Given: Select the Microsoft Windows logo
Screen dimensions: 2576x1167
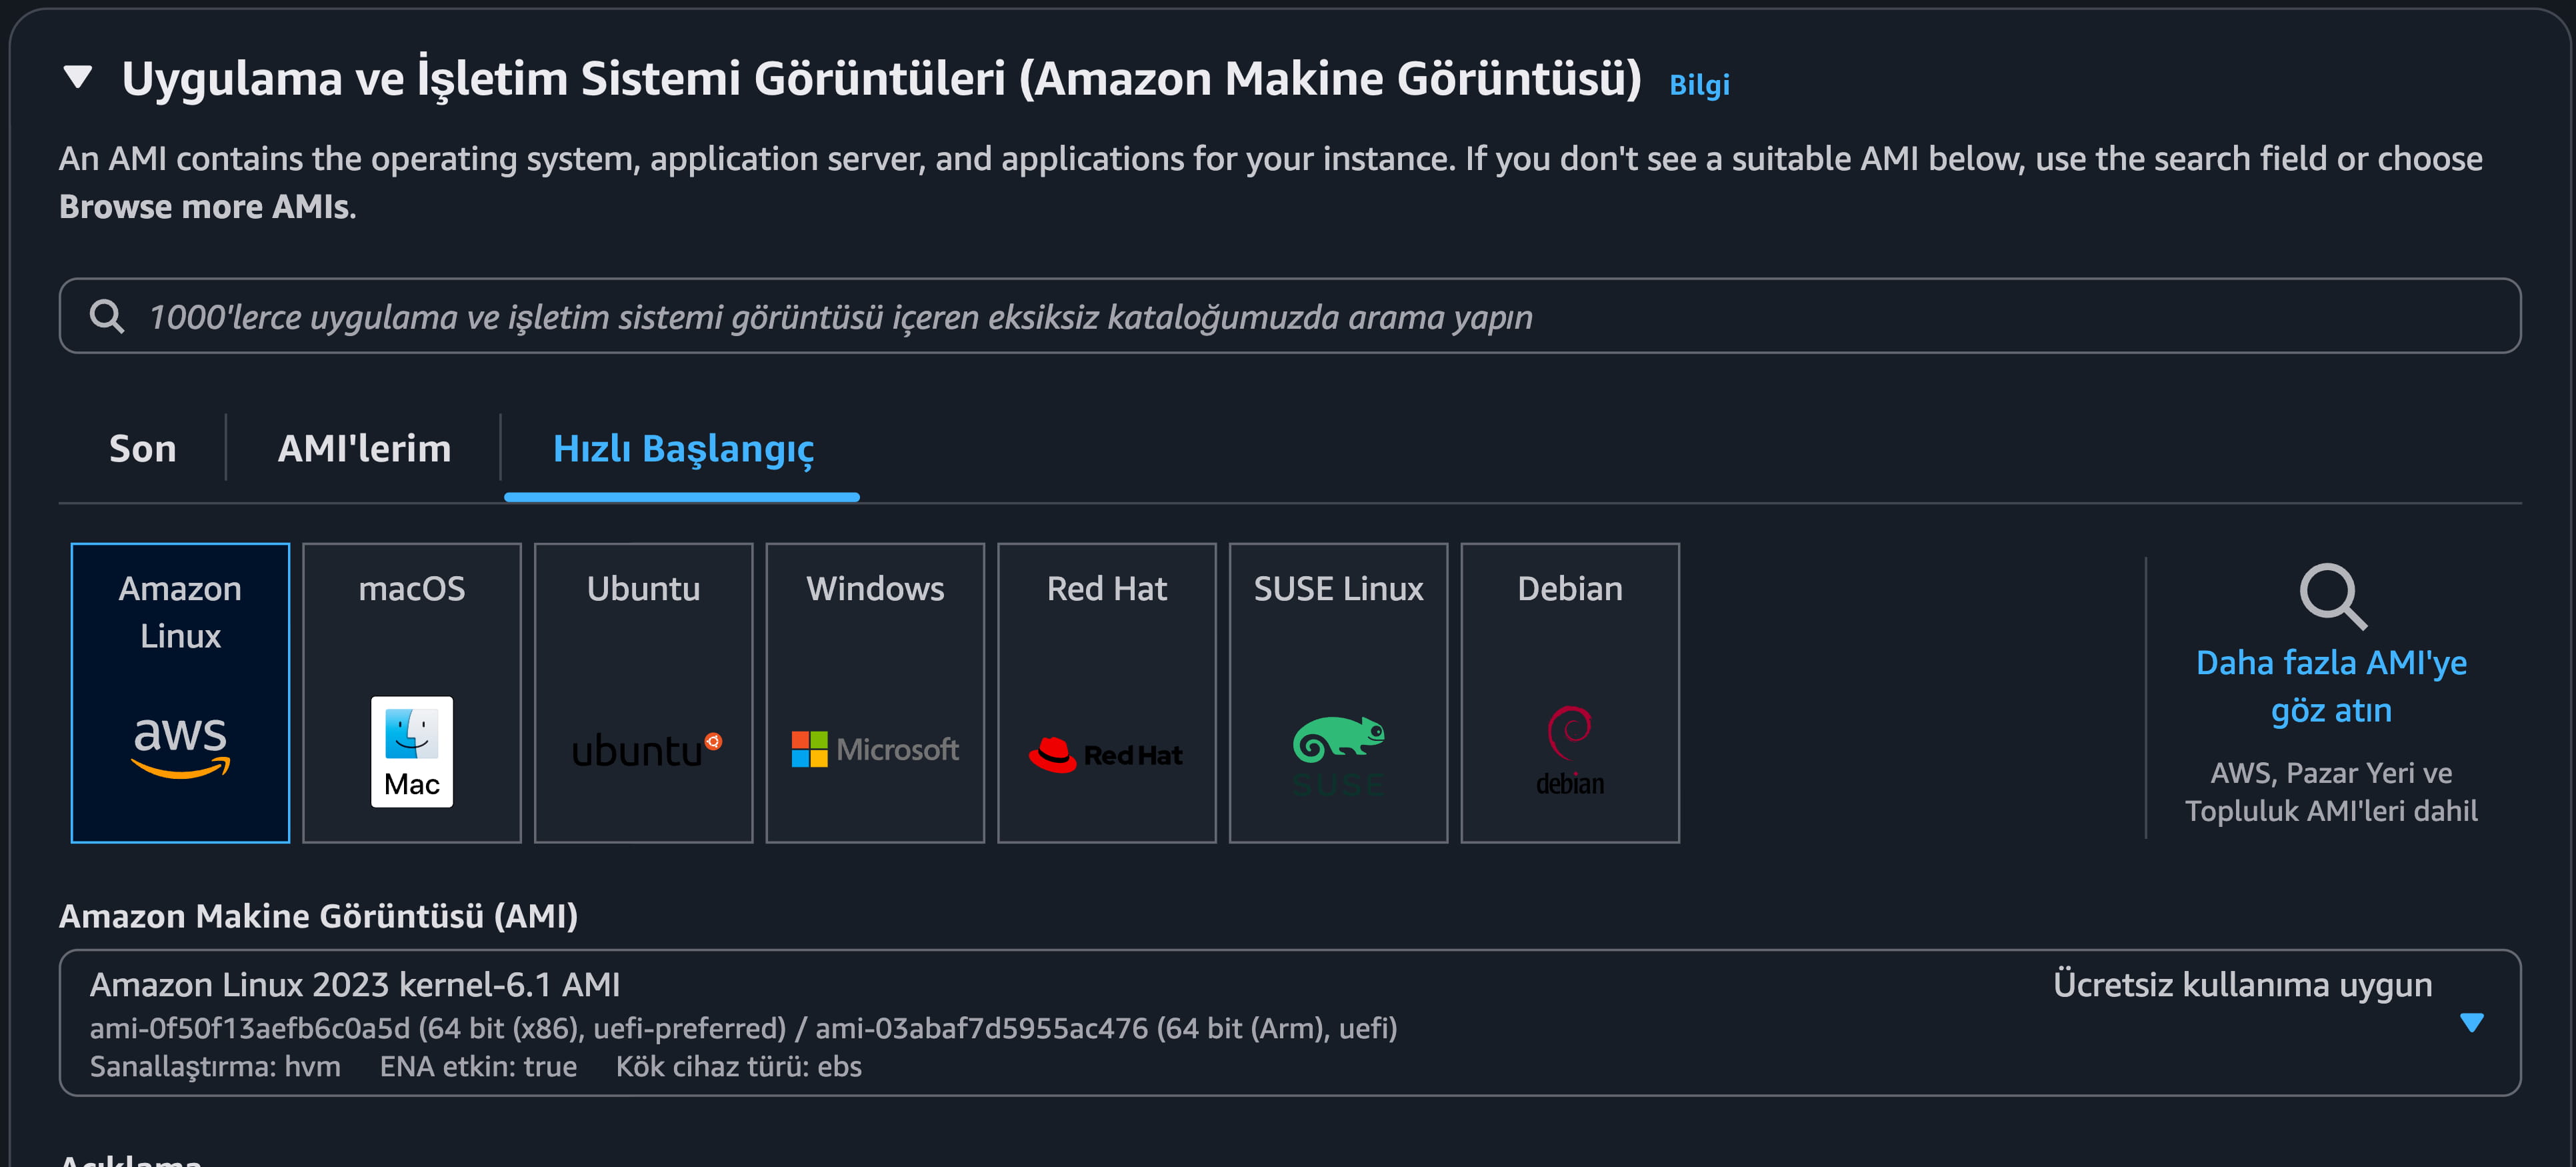Looking at the screenshot, I should click(x=875, y=749).
